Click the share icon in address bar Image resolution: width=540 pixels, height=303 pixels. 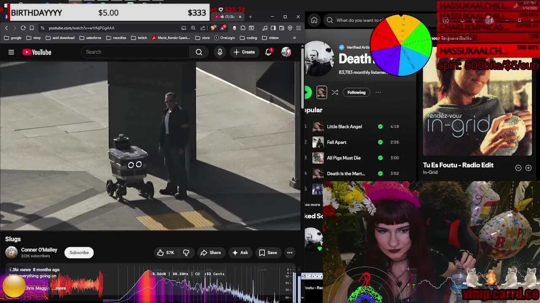tap(203, 28)
